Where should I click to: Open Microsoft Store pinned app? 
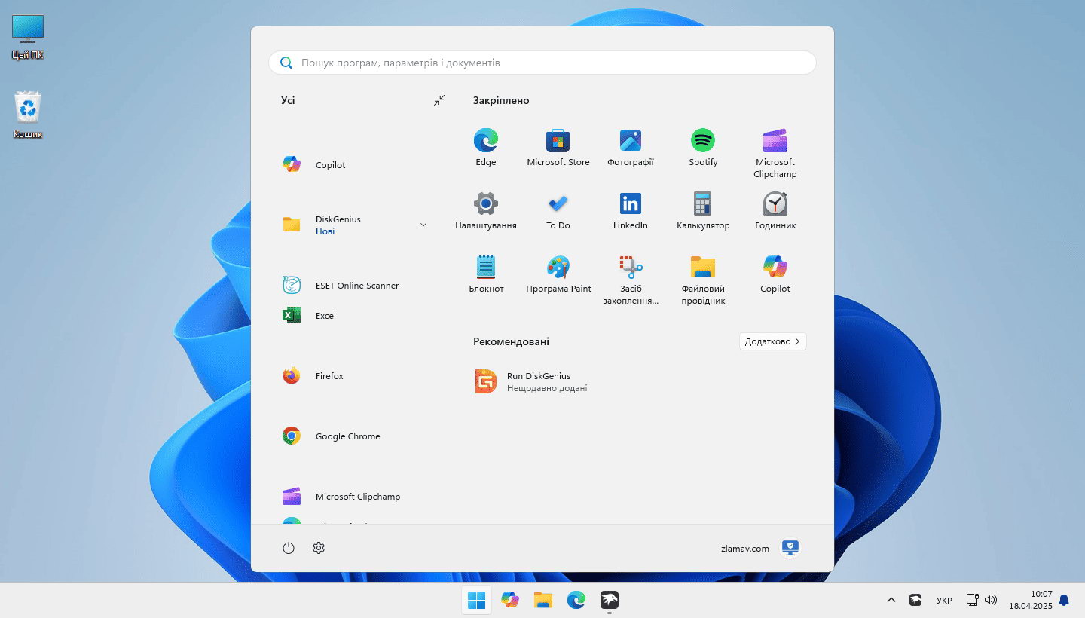click(558, 148)
